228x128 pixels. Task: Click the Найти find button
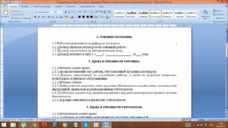point(218,11)
